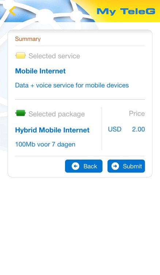Click the Price column header
Screen dimensions: 160x275
pyautogui.click(x=137, y=113)
